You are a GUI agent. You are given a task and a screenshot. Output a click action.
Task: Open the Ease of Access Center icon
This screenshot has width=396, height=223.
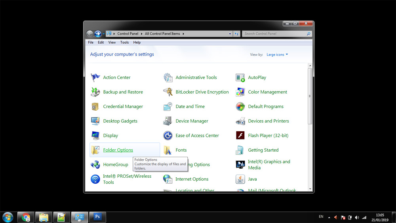[x=168, y=136]
